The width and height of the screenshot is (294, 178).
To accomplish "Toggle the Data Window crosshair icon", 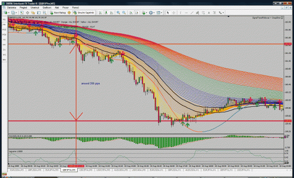I will 27,13.
